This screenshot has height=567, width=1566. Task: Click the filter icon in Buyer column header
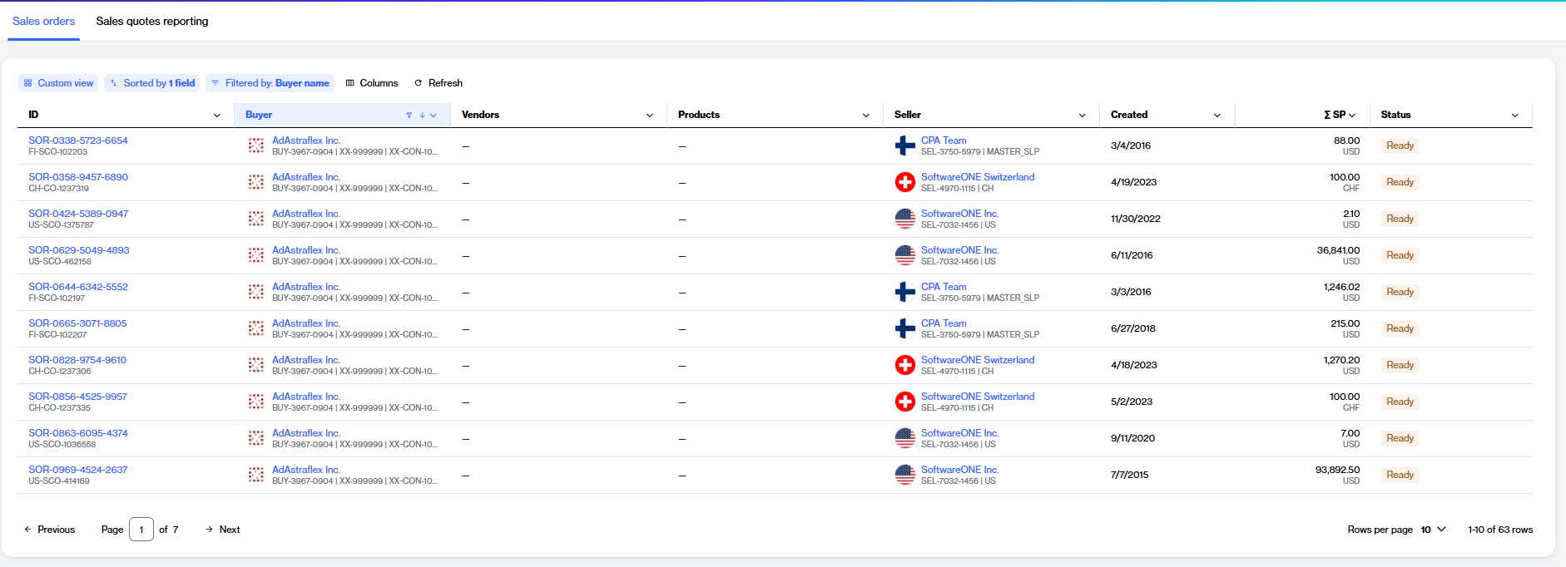click(409, 116)
